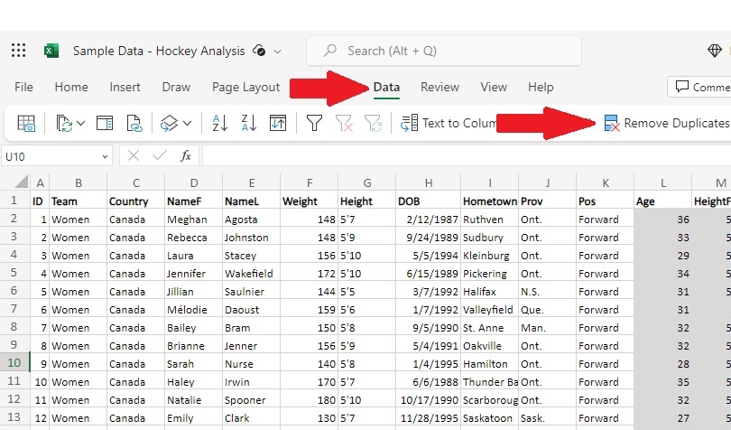Click the Excel logo icon
Image resolution: width=731 pixels, height=430 pixels.
(51, 51)
